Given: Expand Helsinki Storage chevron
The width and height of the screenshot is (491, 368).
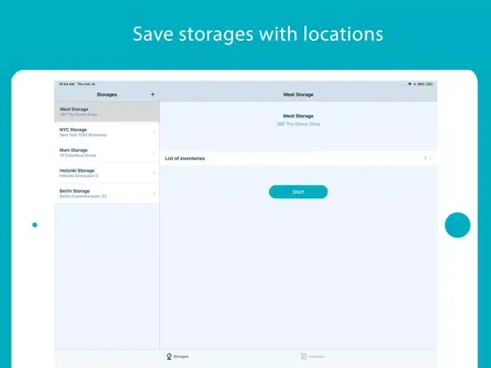Looking at the screenshot, I should tap(154, 172).
